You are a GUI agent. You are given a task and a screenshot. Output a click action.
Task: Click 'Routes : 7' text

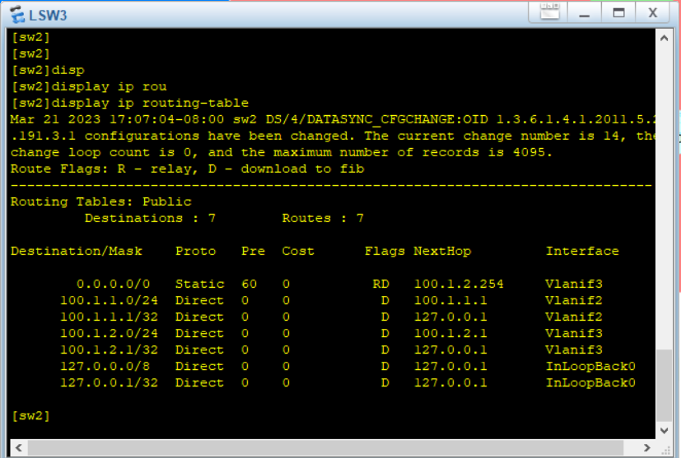(x=323, y=218)
